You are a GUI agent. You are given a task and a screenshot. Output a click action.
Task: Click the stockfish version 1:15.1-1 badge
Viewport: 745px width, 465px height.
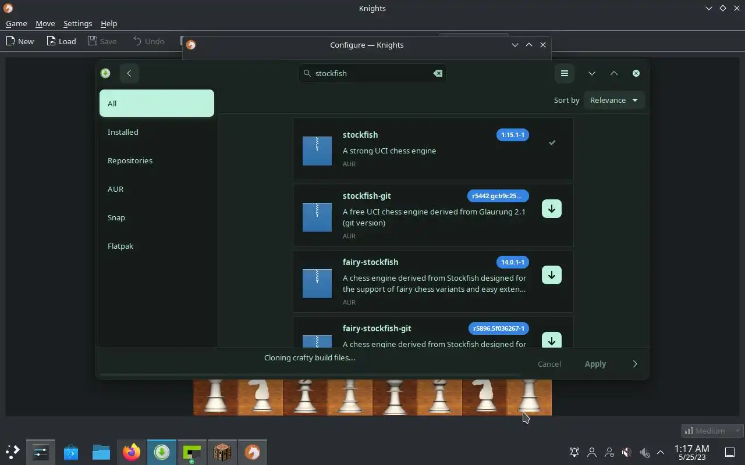coord(513,135)
